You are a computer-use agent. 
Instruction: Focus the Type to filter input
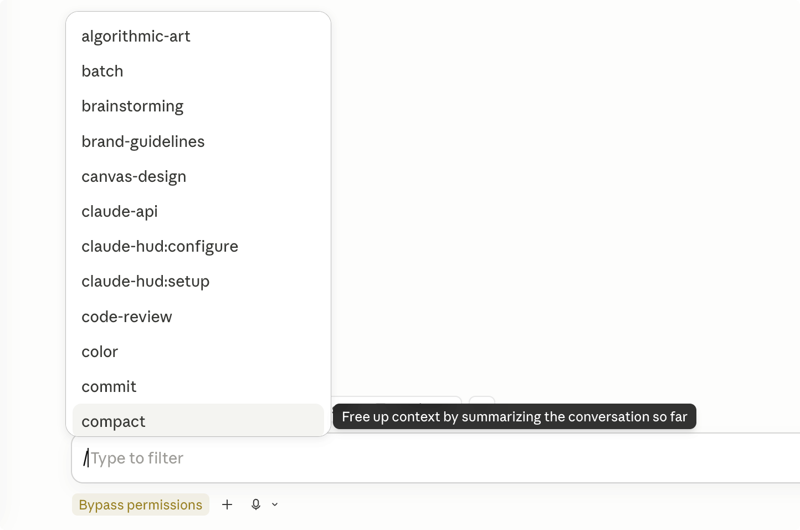point(438,458)
